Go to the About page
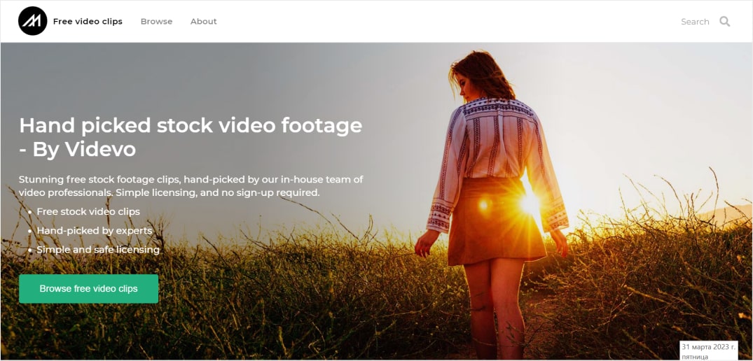The width and height of the screenshot is (753, 361). coord(204,22)
